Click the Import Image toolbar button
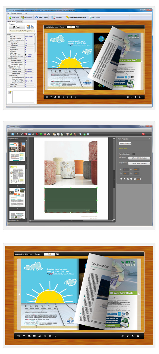 point(26,17)
